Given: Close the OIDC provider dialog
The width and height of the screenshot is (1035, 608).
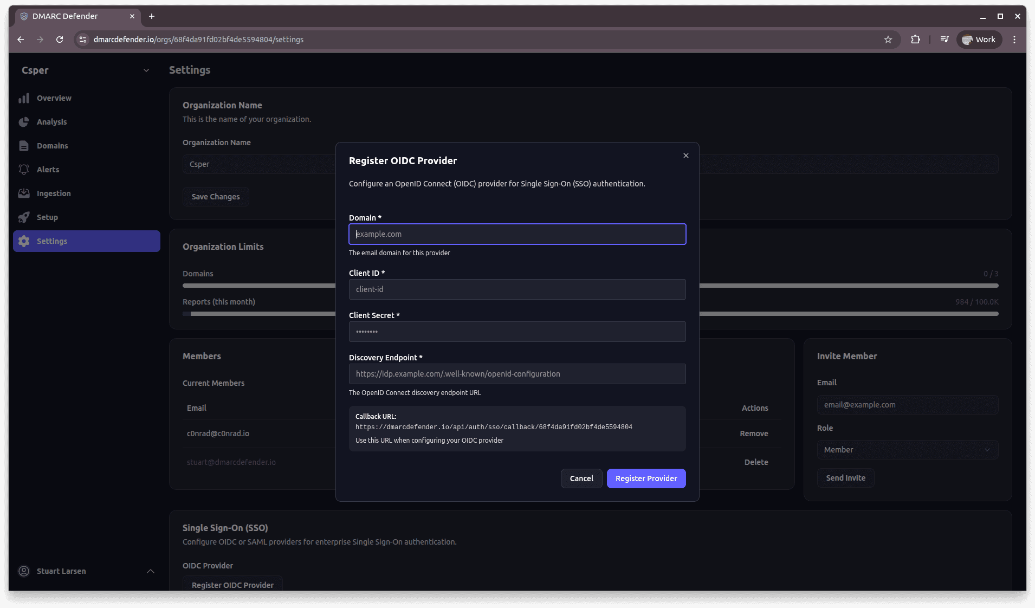Looking at the screenshot, I should click(x=685, y=156).
